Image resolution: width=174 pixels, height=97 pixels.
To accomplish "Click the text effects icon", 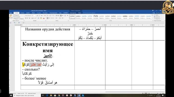I will point(38,18).
